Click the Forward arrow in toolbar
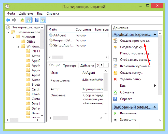The image size is (168, 134). point(14,20)
